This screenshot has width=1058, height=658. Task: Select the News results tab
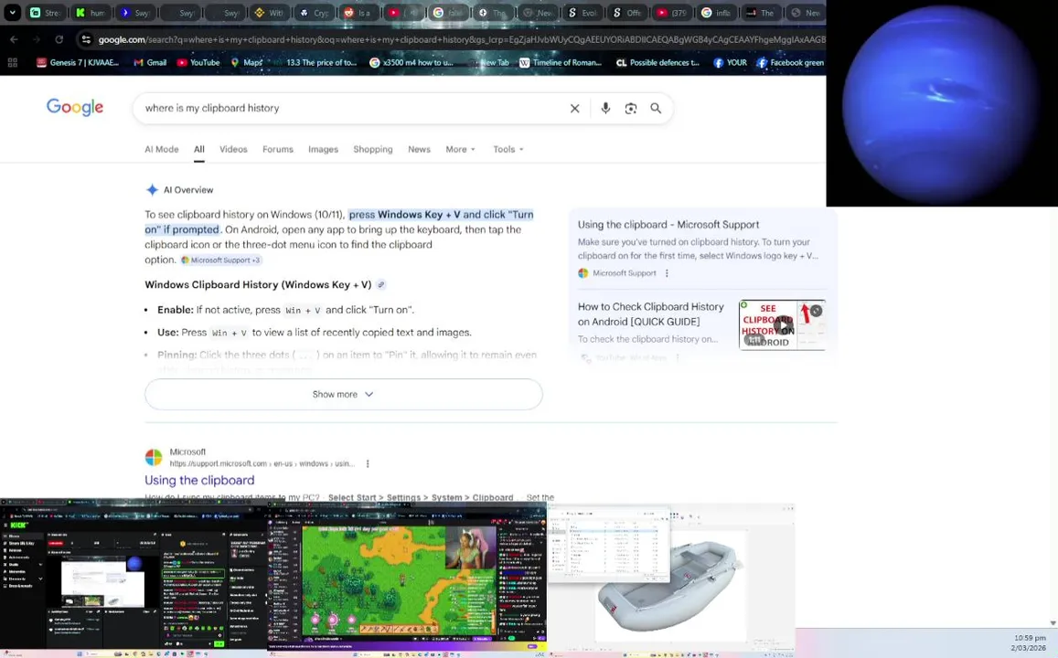tap(419, 149)
